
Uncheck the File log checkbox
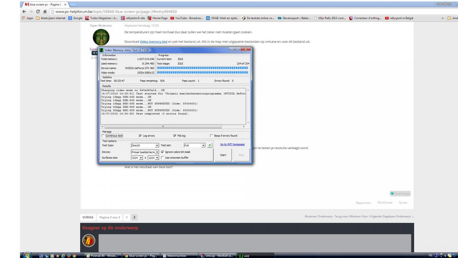point(175,136)
